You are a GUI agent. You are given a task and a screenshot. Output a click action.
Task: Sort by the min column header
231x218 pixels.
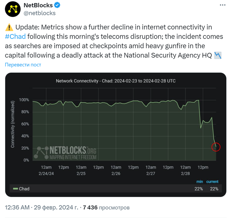(x=199, y=182)
